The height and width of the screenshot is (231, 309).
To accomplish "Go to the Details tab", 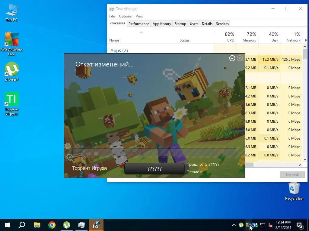I will [x=207, y=23].
